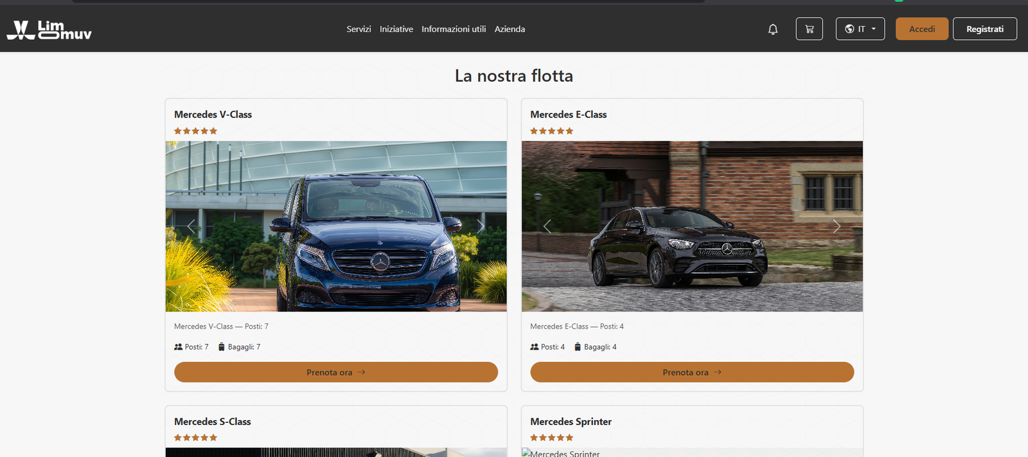The image size is (1028, 457).
Task: Show next Mercedes E-Class photo
Action: click(837, 226)
